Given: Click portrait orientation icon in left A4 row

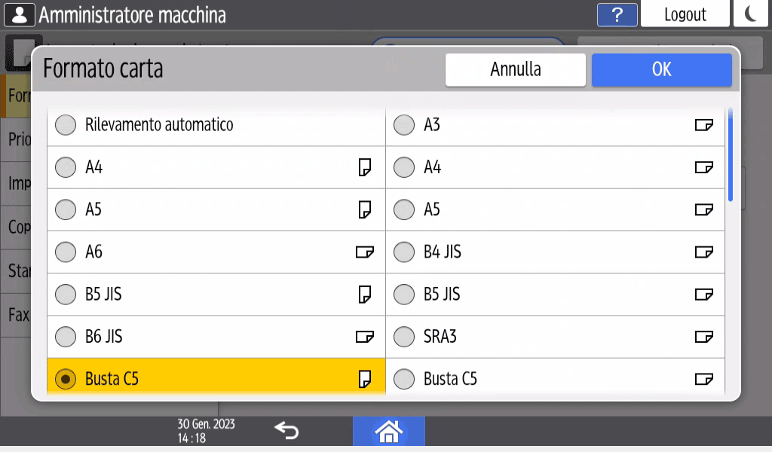Looking at the screenshot, I should coord(365,167).
